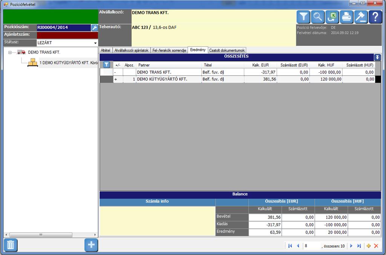
Task: Click the printer icon to print
Action: coord(346,17)
